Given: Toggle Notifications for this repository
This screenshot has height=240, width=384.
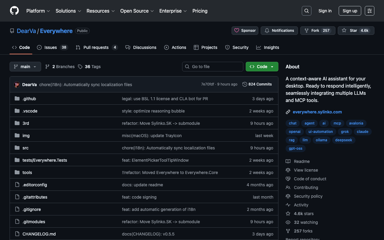Looking at the screenshot, I should pyautogui.click(x=279, y=31).
